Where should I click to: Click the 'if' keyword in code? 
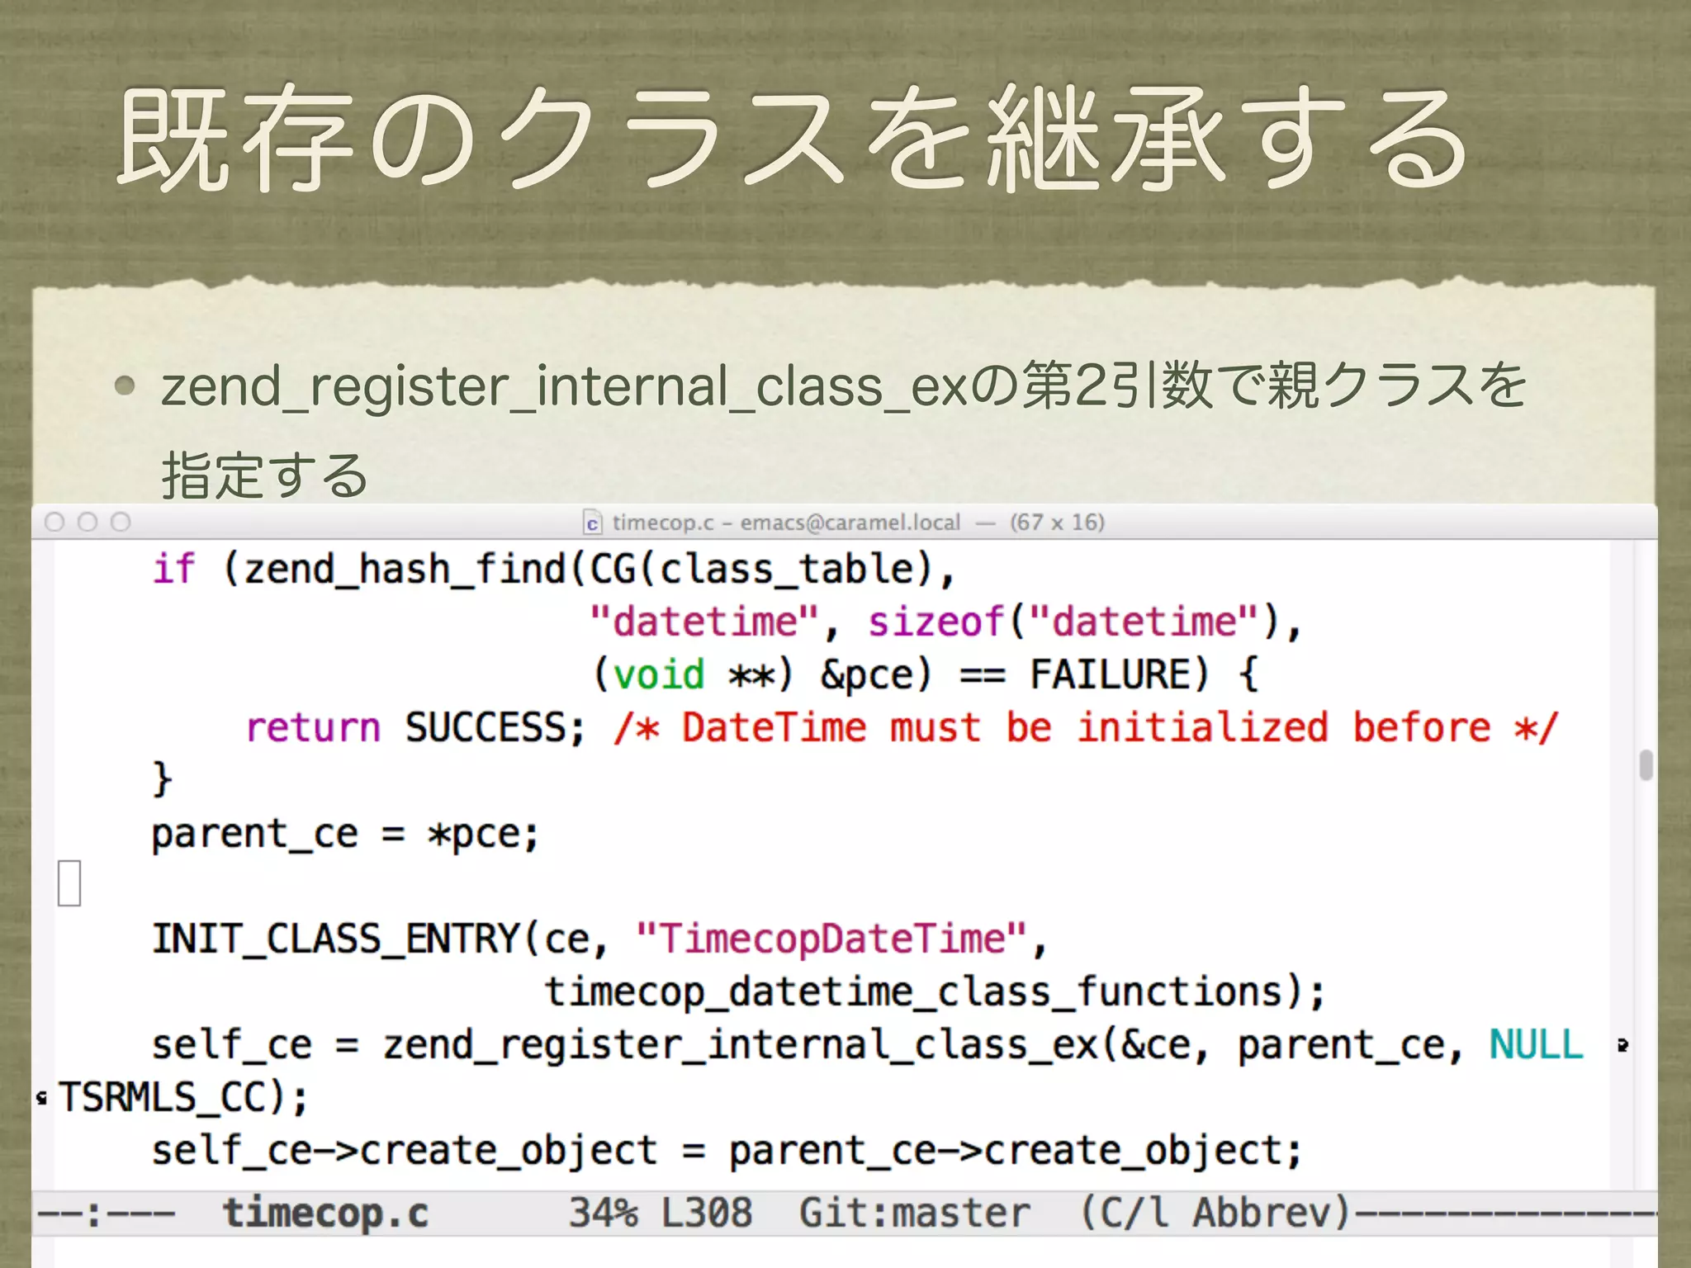tap(174, 569)
